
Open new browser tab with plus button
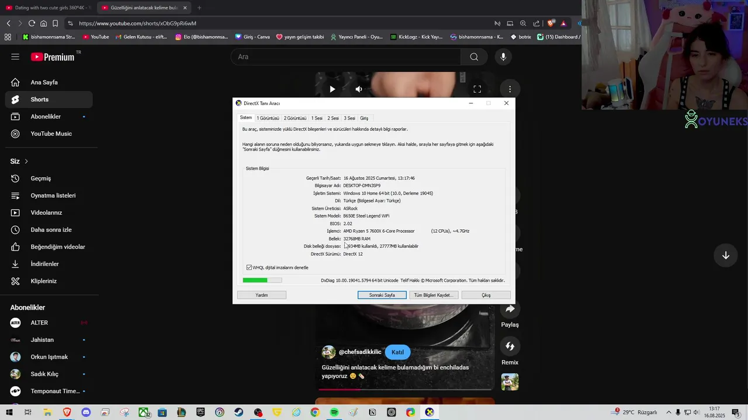tap(199, 8)
